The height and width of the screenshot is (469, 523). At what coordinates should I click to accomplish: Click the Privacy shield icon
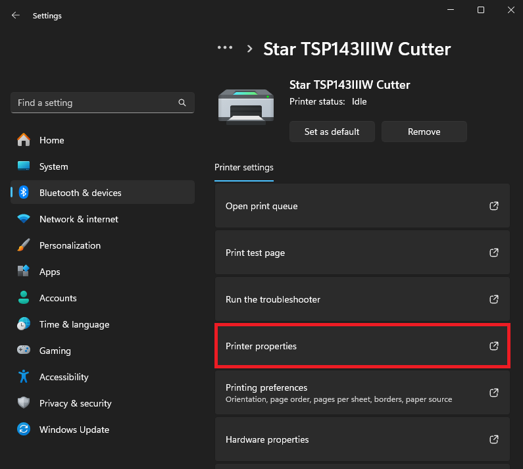point(24,403)
